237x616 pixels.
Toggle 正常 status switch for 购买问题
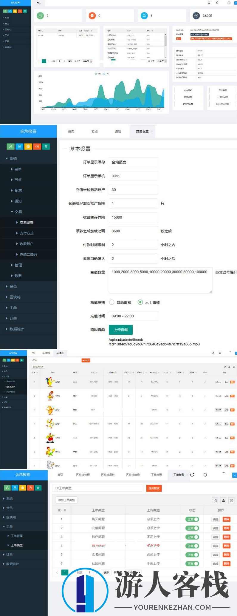coord(192,519)
